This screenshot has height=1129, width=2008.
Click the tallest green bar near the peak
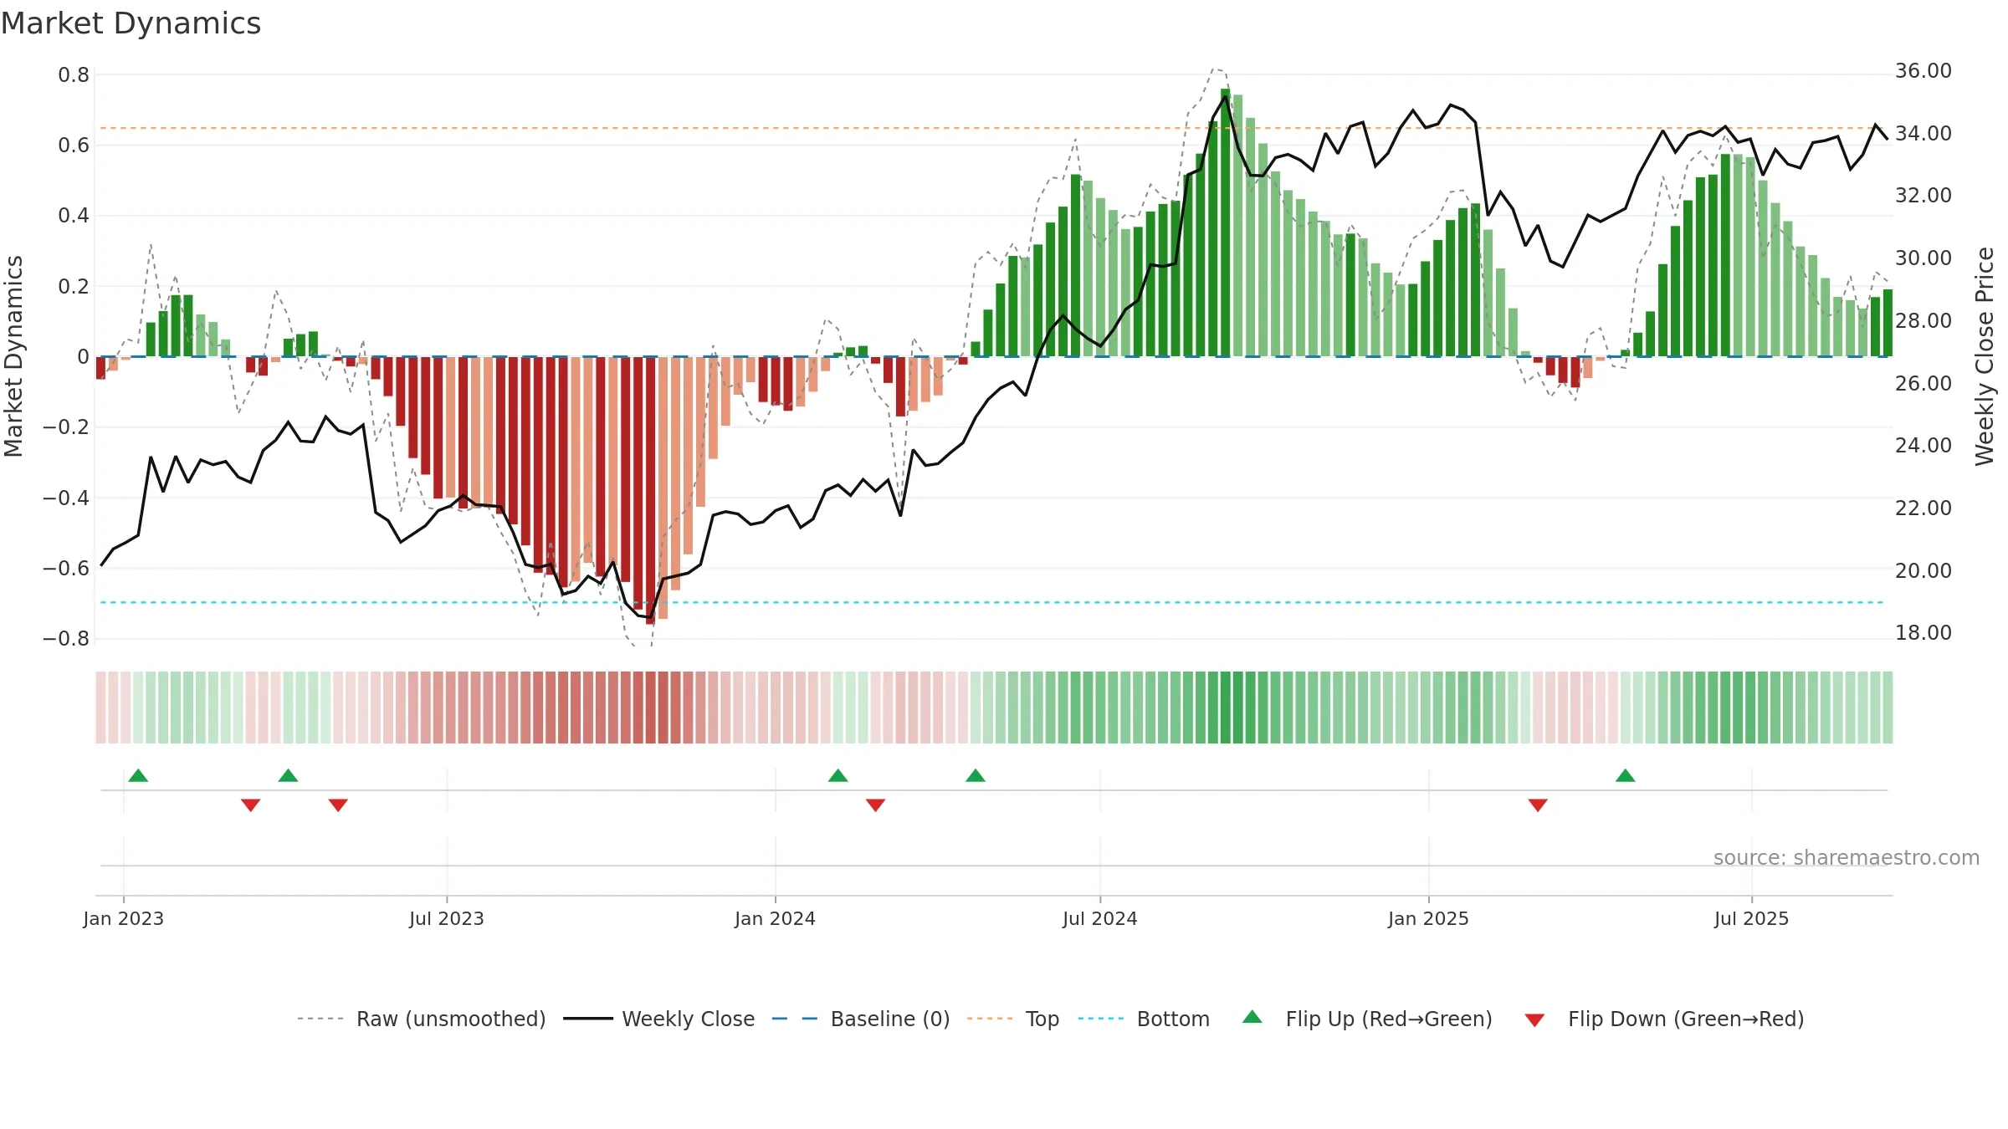click(x=1226, y=222)
